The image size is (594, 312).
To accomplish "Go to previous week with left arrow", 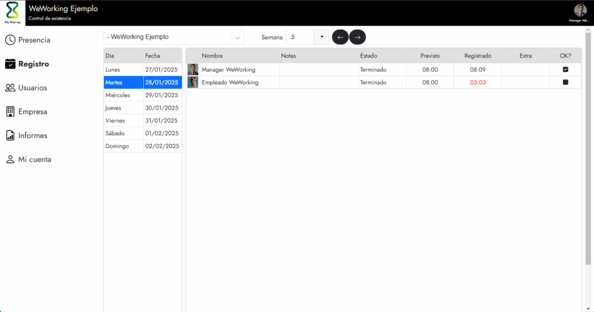I will 340,37.
